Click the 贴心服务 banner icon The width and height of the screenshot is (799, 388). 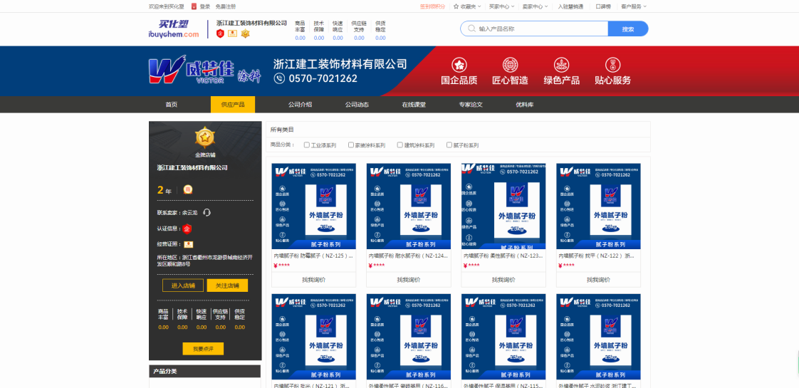coord(612,65)
